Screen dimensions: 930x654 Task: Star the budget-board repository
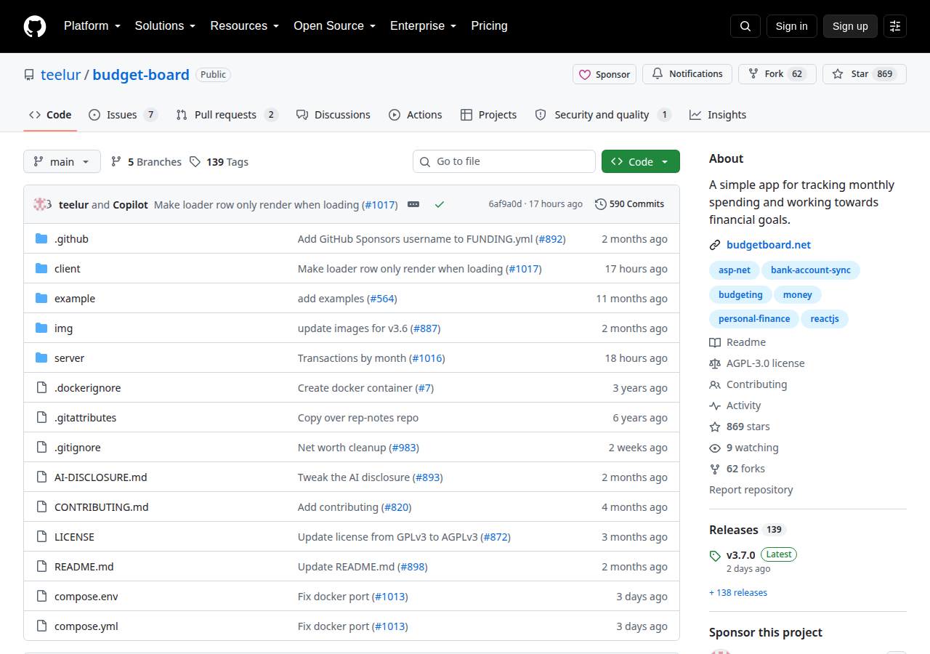(x=865, y=74)
